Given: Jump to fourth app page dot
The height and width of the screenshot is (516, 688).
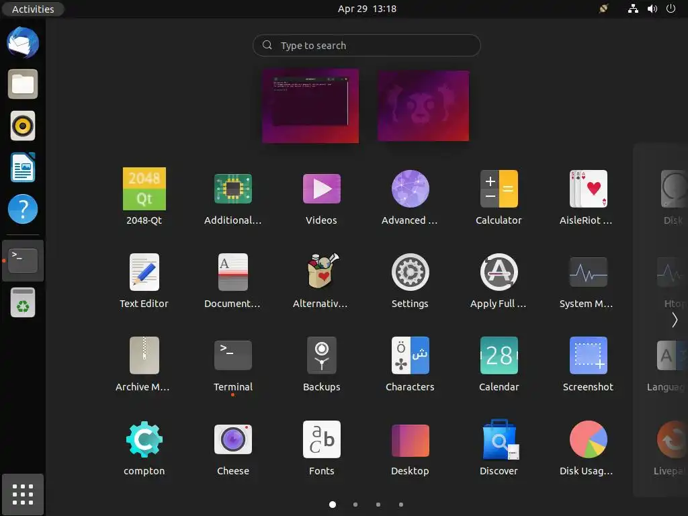Looking at the screenshot, I should click(x=401, y=505).
